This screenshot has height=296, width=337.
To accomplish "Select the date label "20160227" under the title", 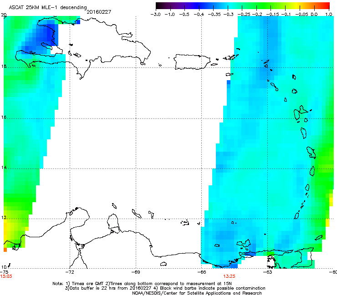I will pyautogui.click(x=99, y=12).
